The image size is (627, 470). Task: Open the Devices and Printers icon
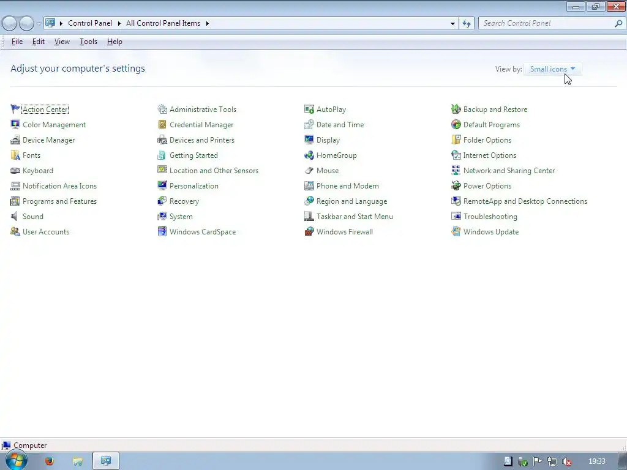coord(162,140)
